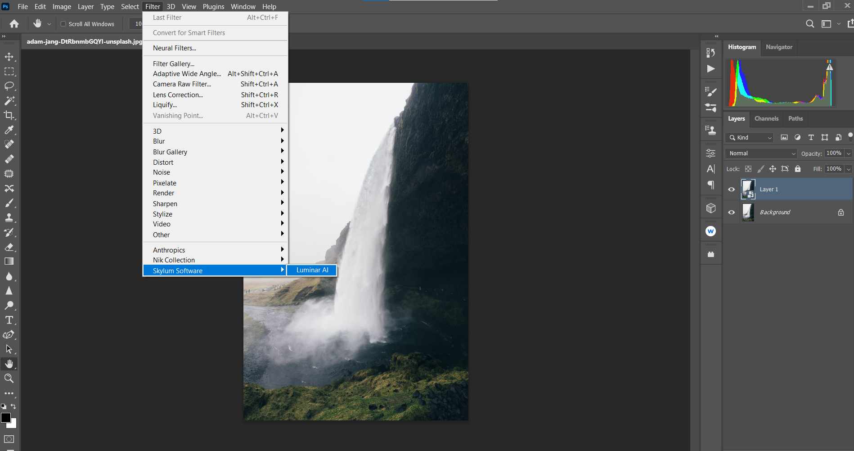Open the Image menu
Image resolution: width=854 pixels, height=451 pixels.
click(x=62, y=7)
